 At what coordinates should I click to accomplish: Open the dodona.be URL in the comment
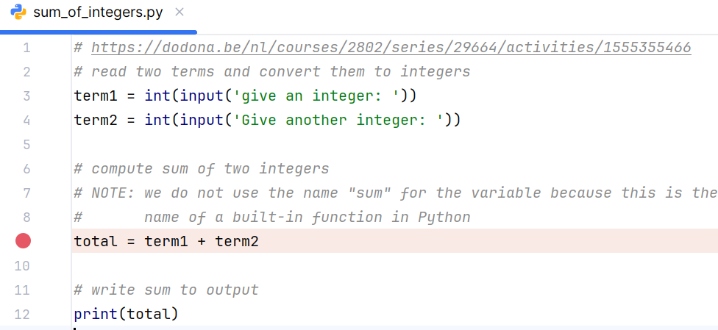click(391, 48)
